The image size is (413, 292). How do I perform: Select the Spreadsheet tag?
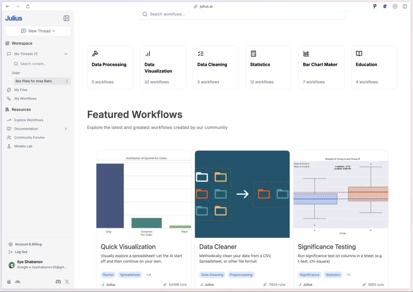point(130,275)
